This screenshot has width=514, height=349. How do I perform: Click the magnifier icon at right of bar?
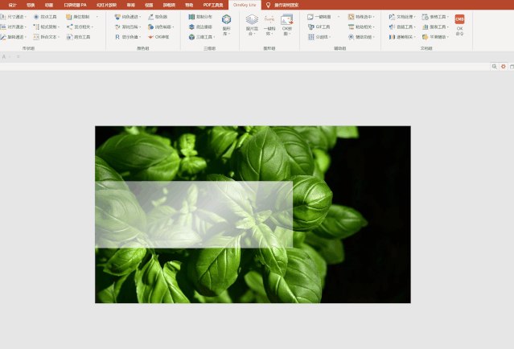(x=494, y=67)
